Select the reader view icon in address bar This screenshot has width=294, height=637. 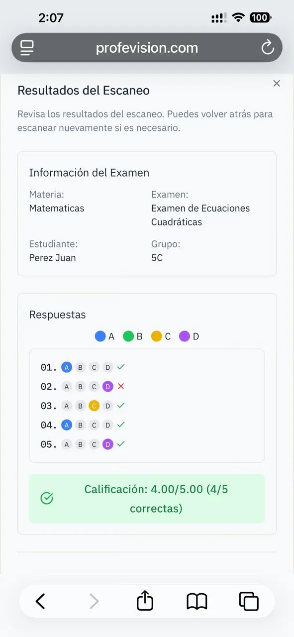point(27,48)
